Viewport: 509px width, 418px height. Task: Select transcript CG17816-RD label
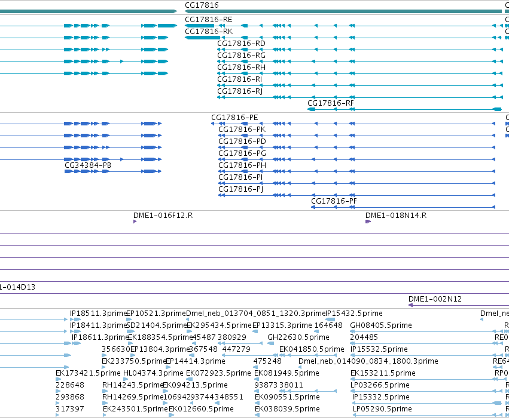241,44
